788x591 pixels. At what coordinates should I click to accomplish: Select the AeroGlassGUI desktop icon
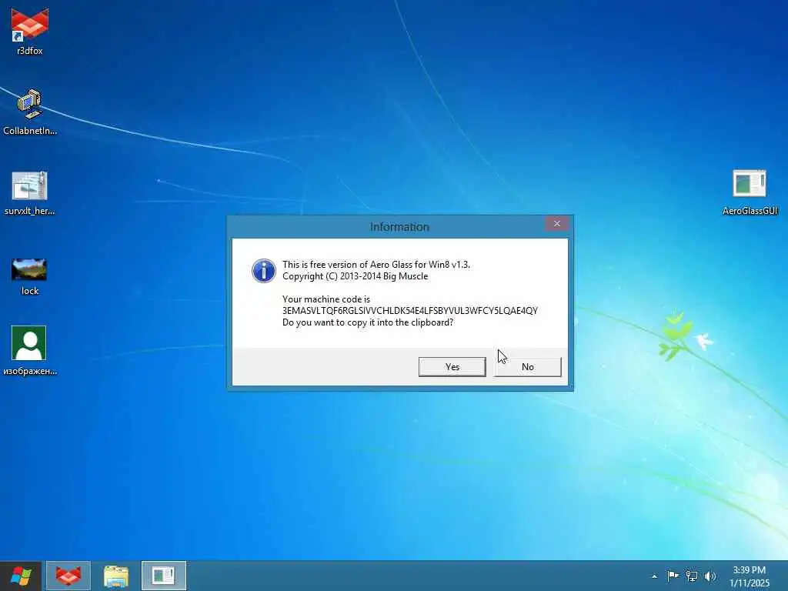click(750, 192)
